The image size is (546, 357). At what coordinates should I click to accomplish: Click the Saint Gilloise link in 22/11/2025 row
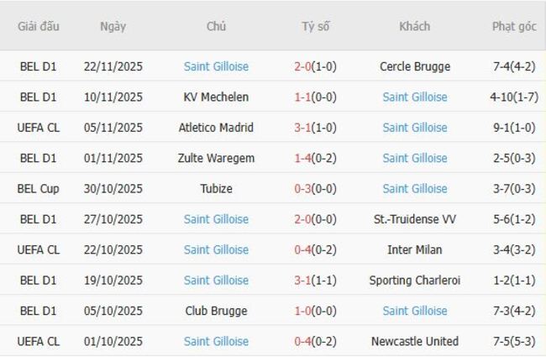216,66
